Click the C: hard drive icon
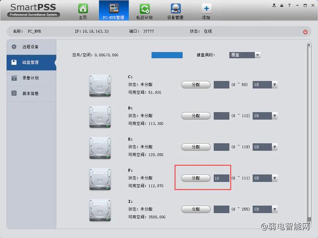The width and height of the screenshot is (318, 238). point(100,85)
